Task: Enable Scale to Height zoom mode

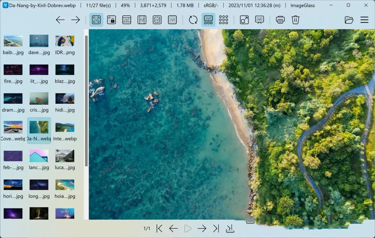Action: click(x=142, y=20)
